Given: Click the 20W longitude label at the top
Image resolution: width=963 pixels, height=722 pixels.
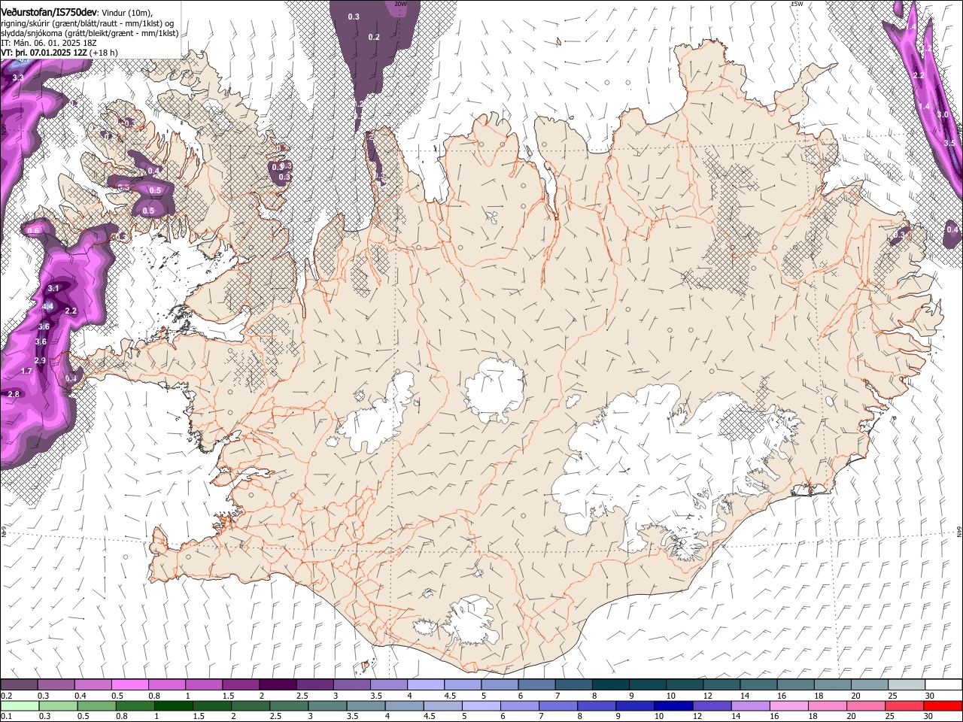Looking at the screenshot, I should (400, 4).
